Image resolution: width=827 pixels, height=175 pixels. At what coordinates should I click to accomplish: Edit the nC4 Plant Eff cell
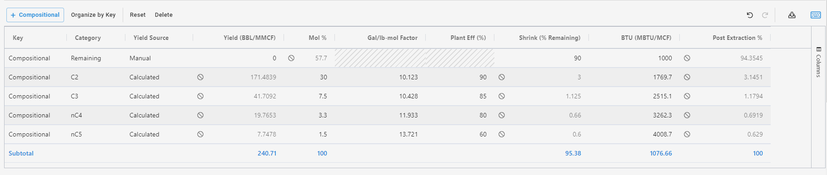point(460,115)
